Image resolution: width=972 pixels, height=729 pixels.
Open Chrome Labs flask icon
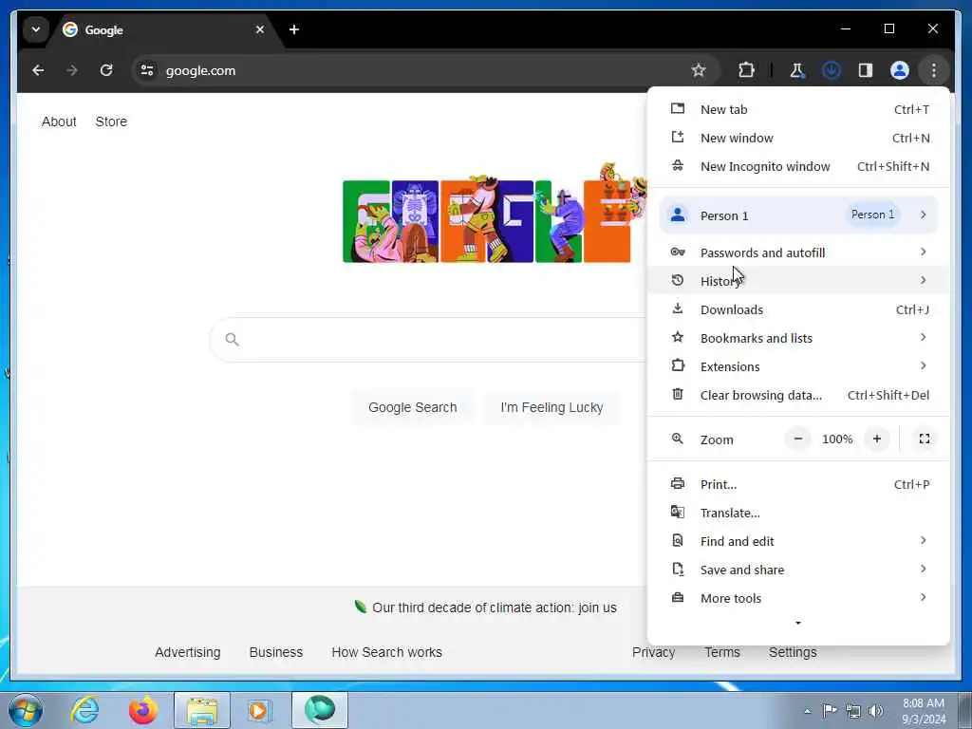click(x=797, y=70)
